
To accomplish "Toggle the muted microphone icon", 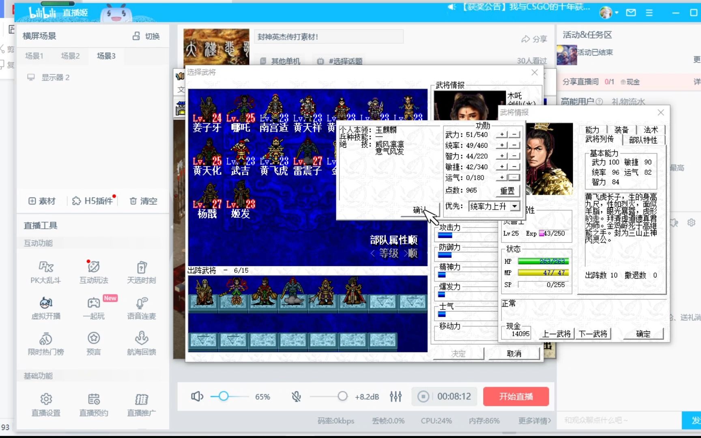I will pos(297,396).
